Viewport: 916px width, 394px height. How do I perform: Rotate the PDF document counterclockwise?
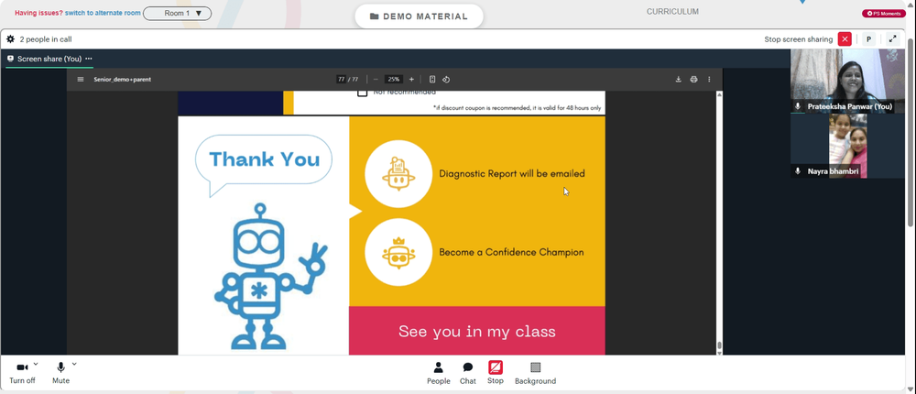(x=446, y=80)
